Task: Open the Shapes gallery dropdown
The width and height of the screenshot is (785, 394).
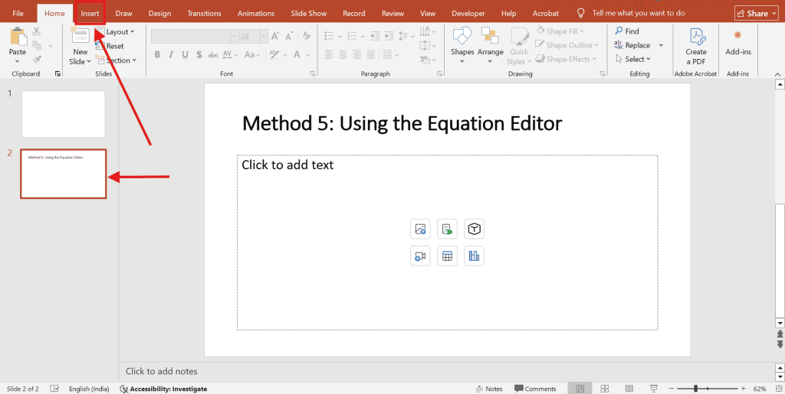Action: pyautogui.click(x=462, y=44)
